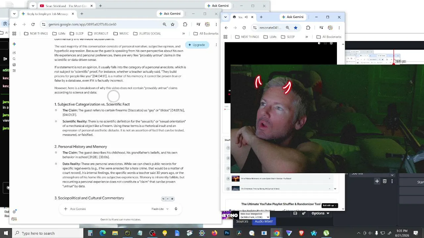Close the Reply to Employer Job Message tab
Screen dimensions: 424x238
73,14
